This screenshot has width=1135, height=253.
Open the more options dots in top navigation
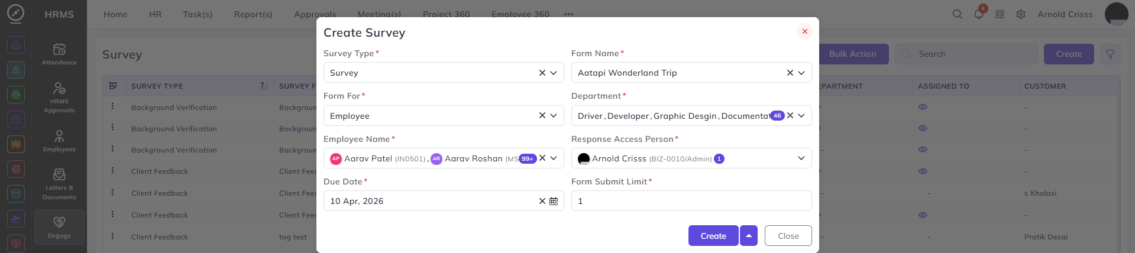(x=568, y=14)
